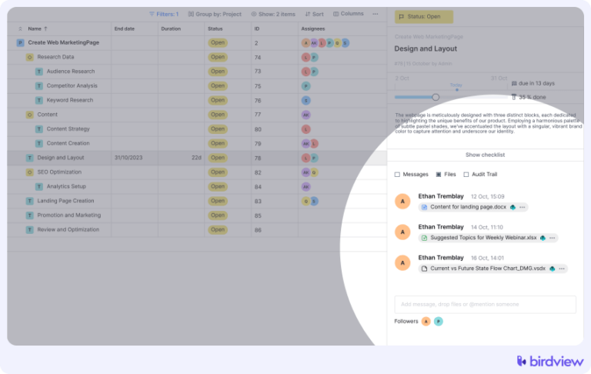
Task: Click the xlsx file icon for Weekly Webinar
Action: coord(424,238)
